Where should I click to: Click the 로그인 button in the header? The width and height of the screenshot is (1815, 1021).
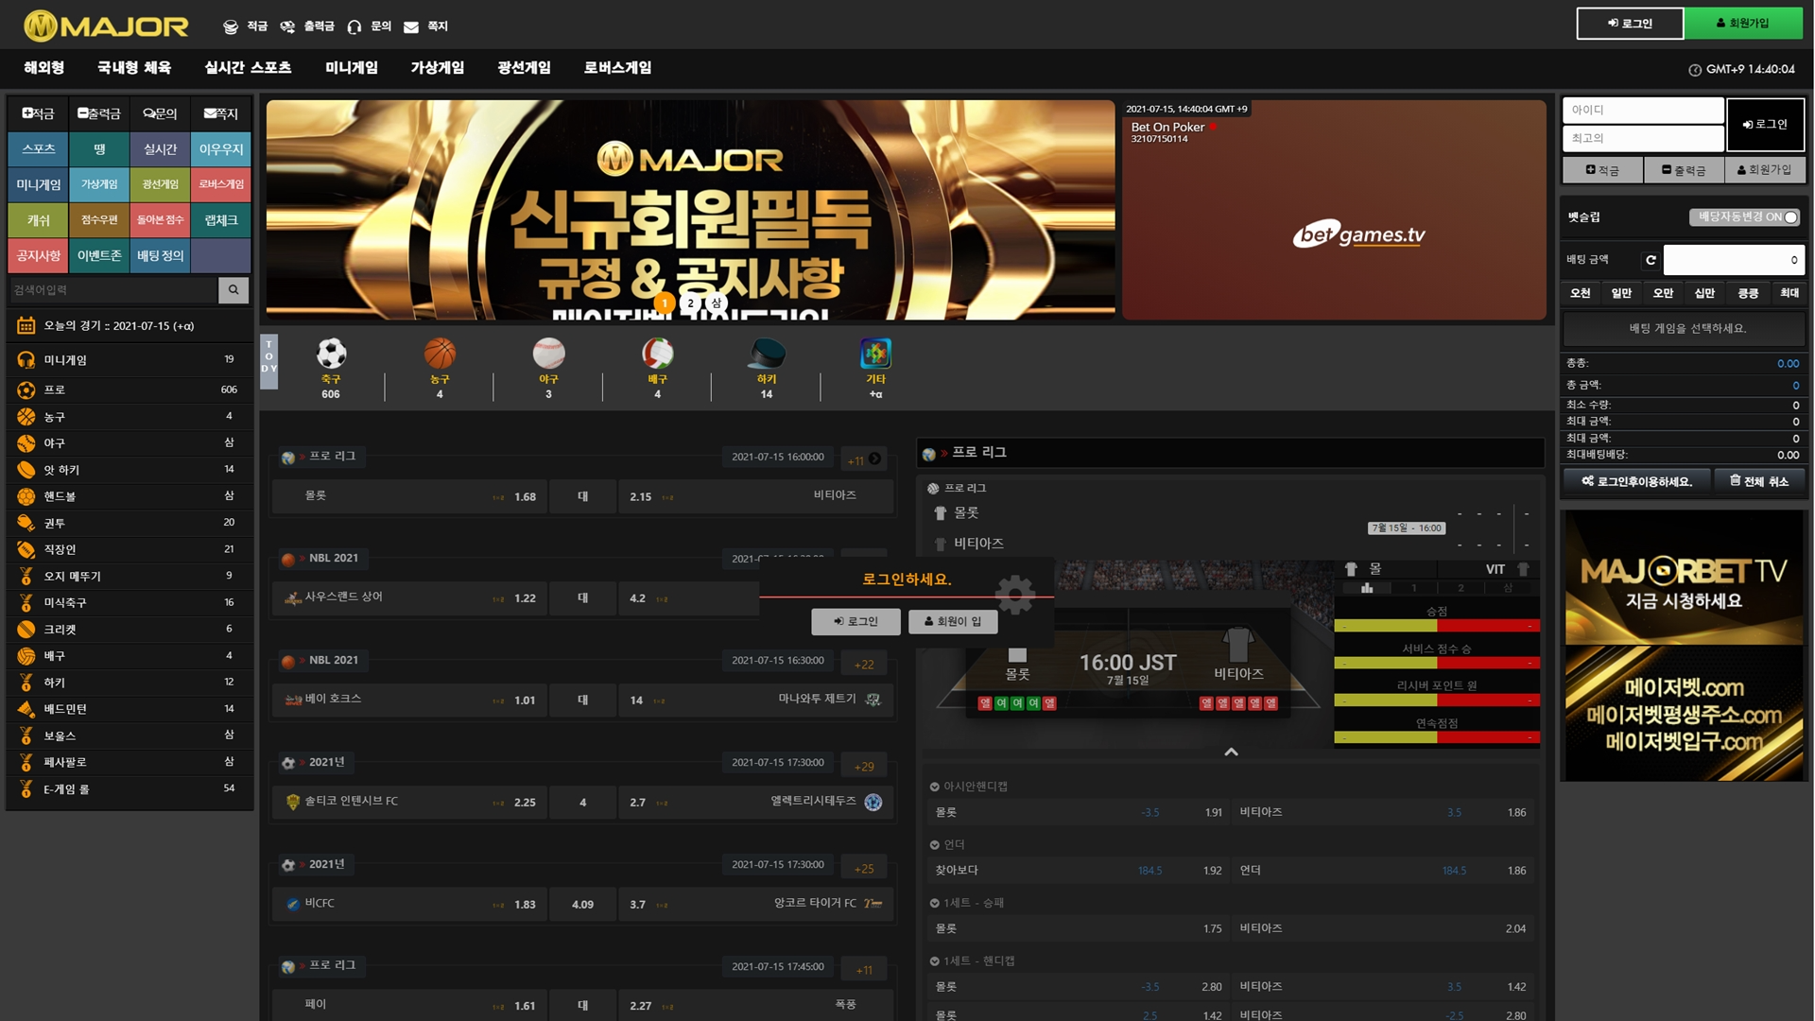point(1630,23)
